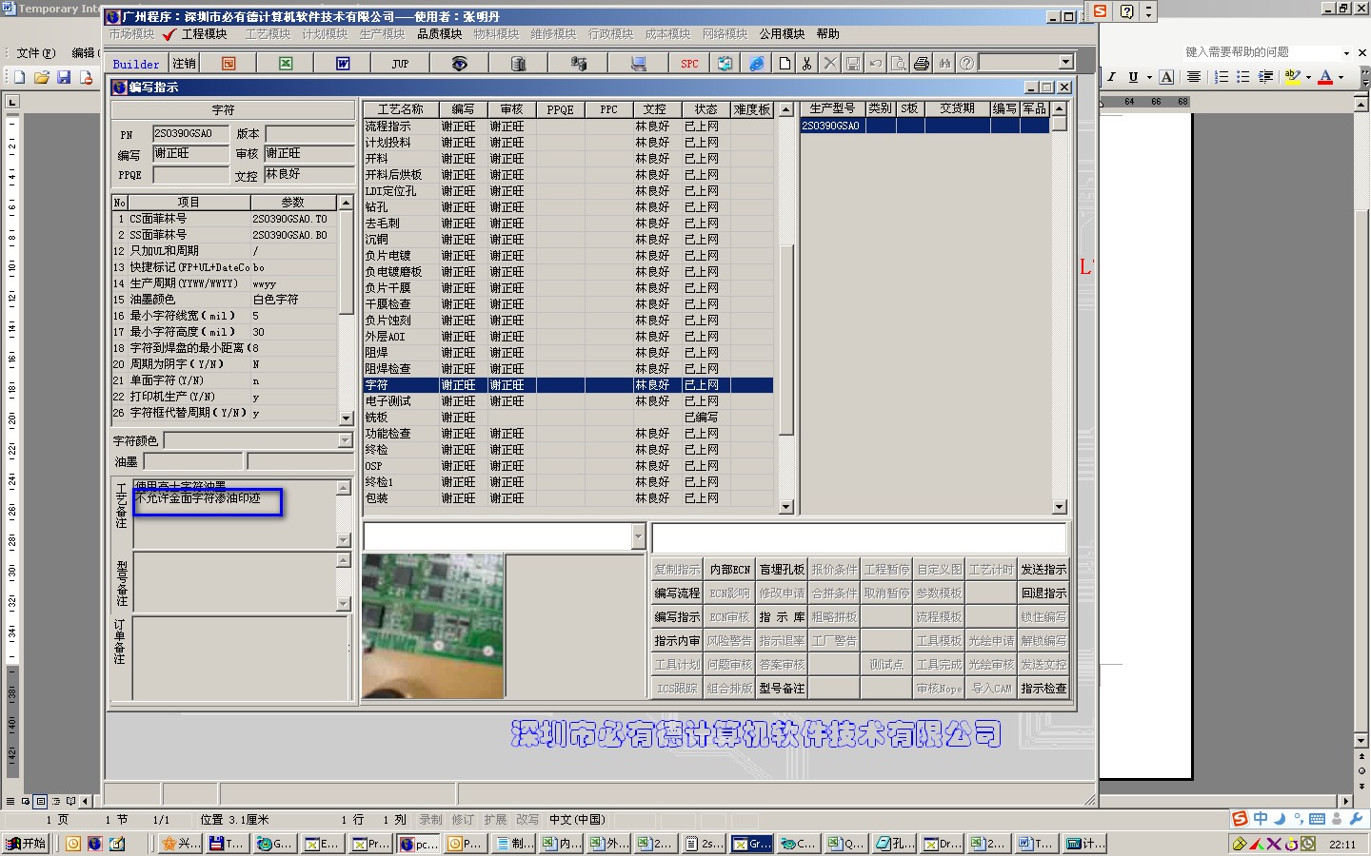Click the 编写流程 button
1371x856 pixels.
pyautogui.click(x=677, y=593)
